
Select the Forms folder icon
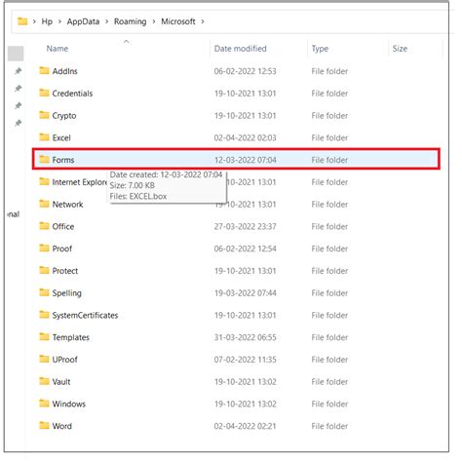tap(44, 159)
